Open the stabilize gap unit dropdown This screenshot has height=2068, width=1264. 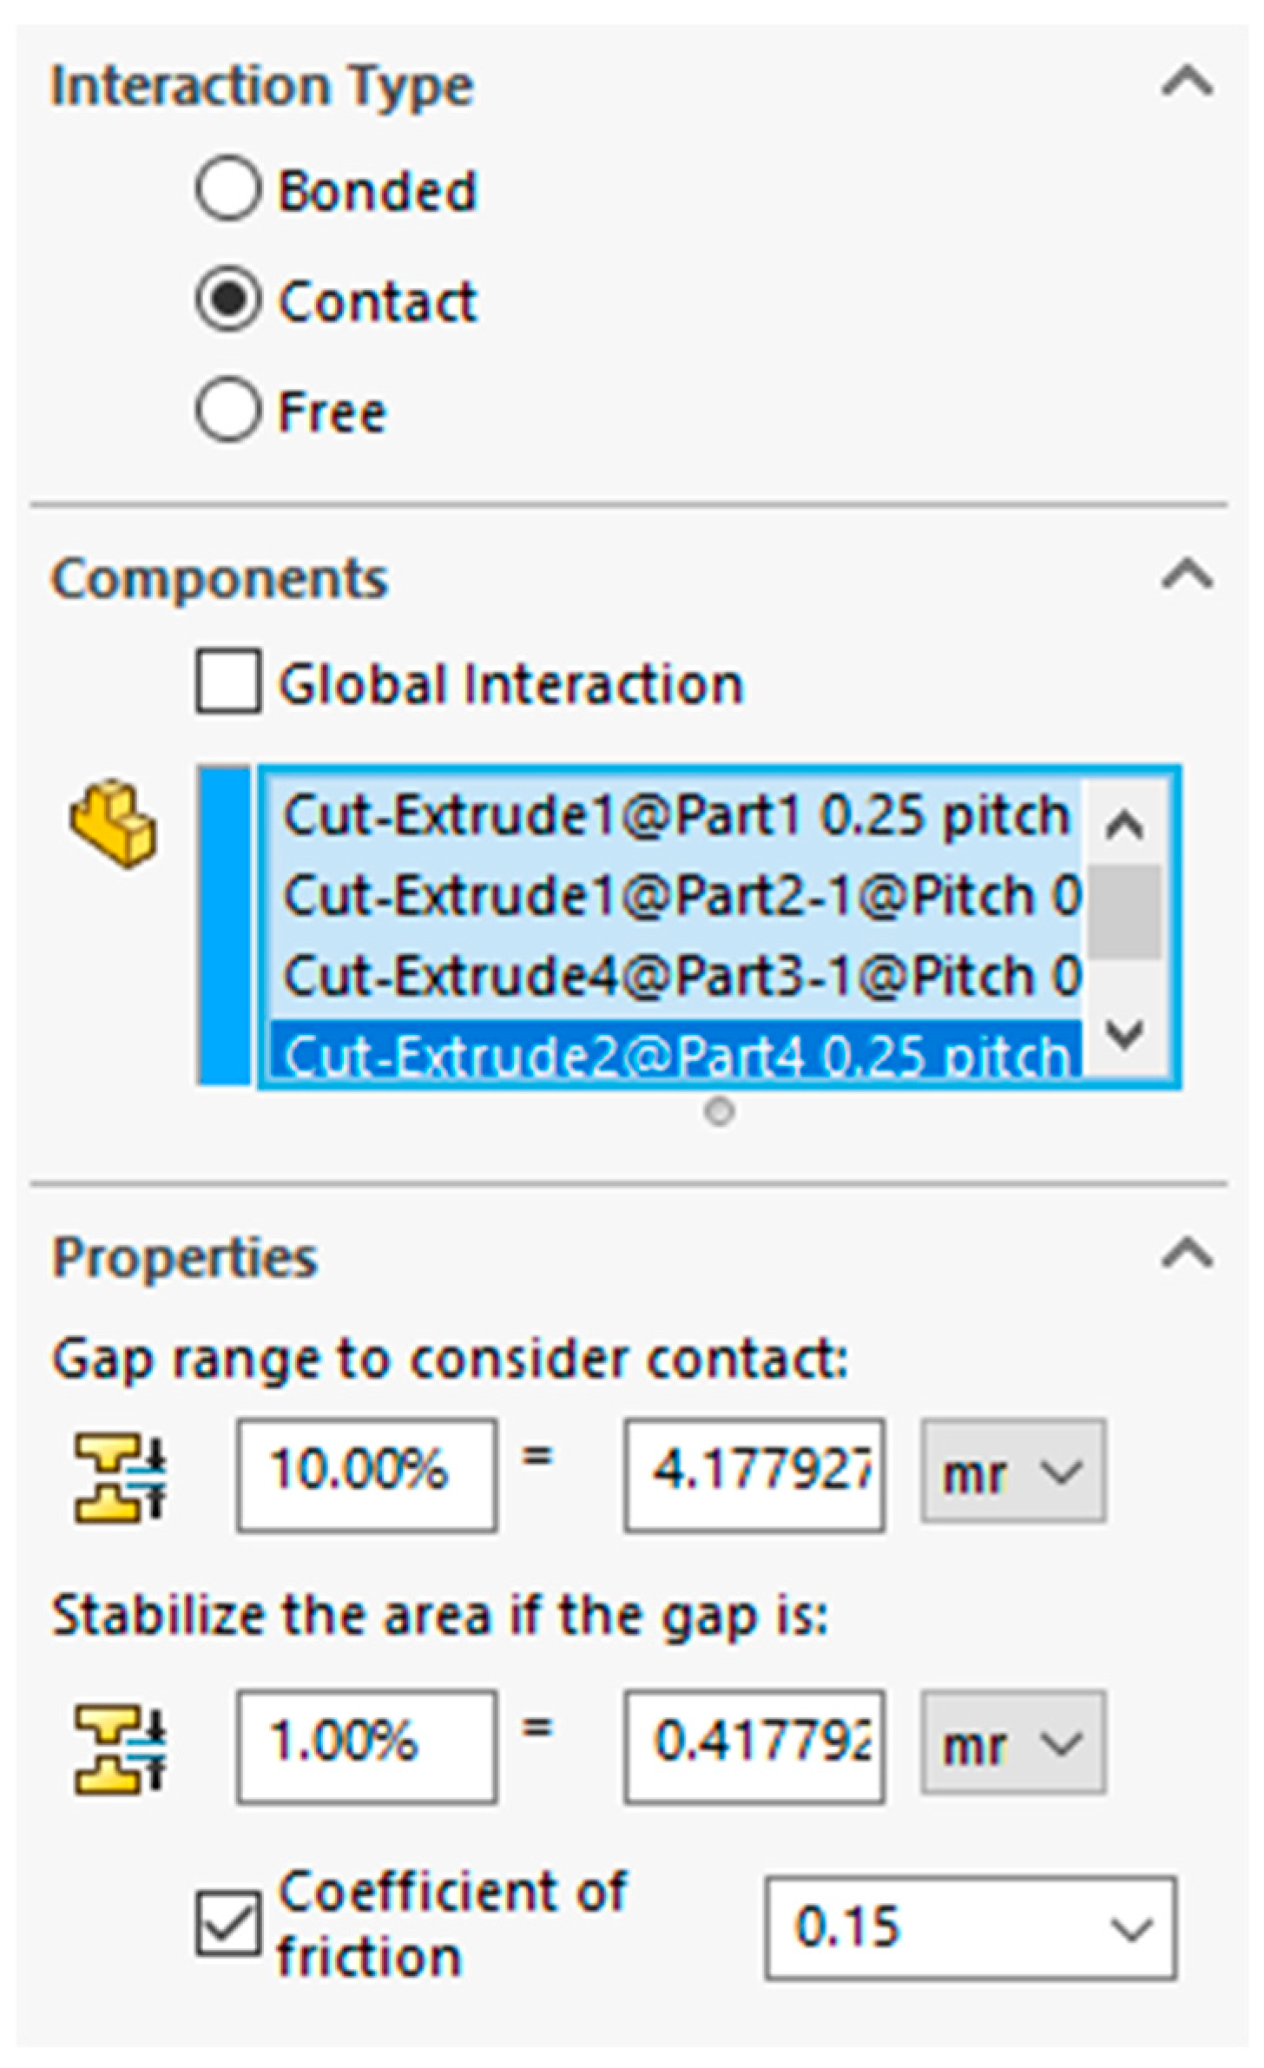[x=1013, y=1742]
